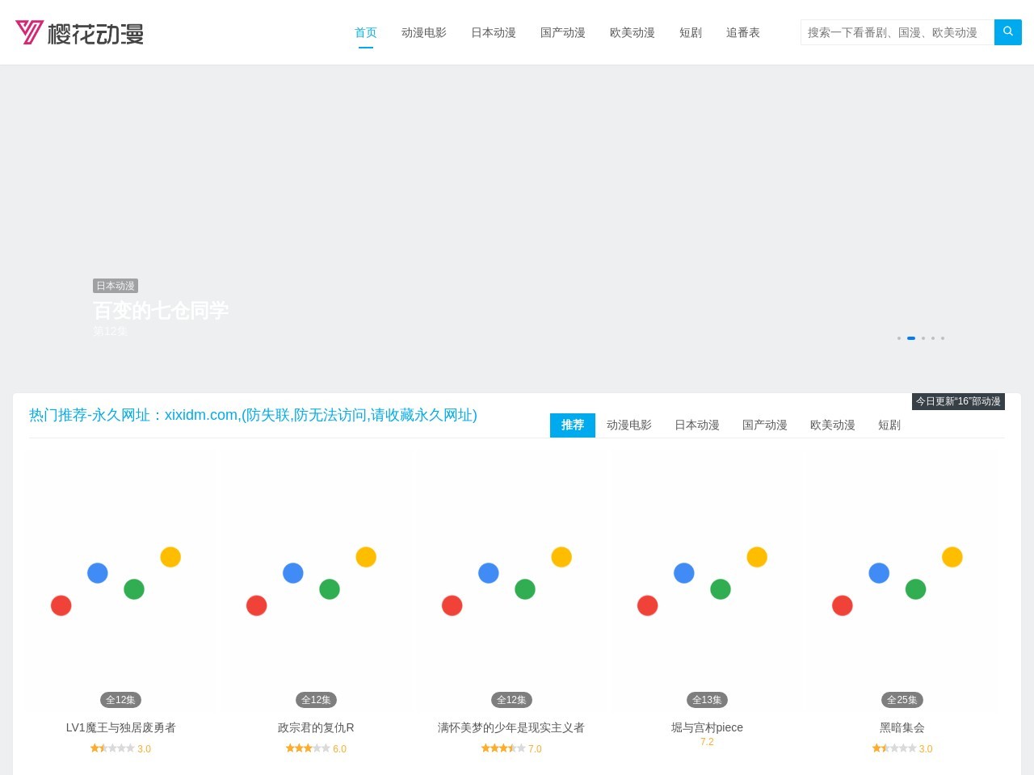Select the 欧美动漫 tab in recommendations
Image resolution: width=1034 pixels, height=775 pixels.
click(833, 425)
